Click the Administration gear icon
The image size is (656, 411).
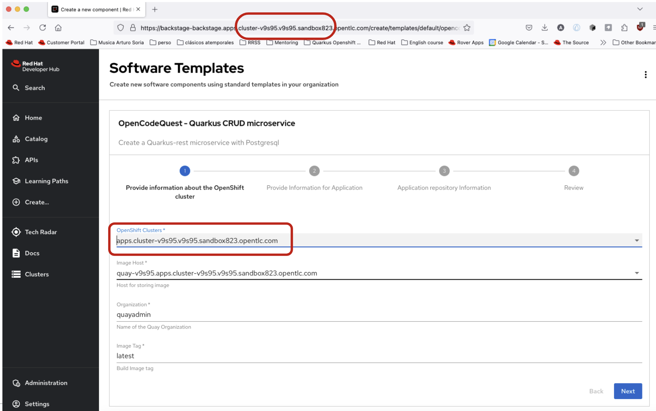click(16, 383)
